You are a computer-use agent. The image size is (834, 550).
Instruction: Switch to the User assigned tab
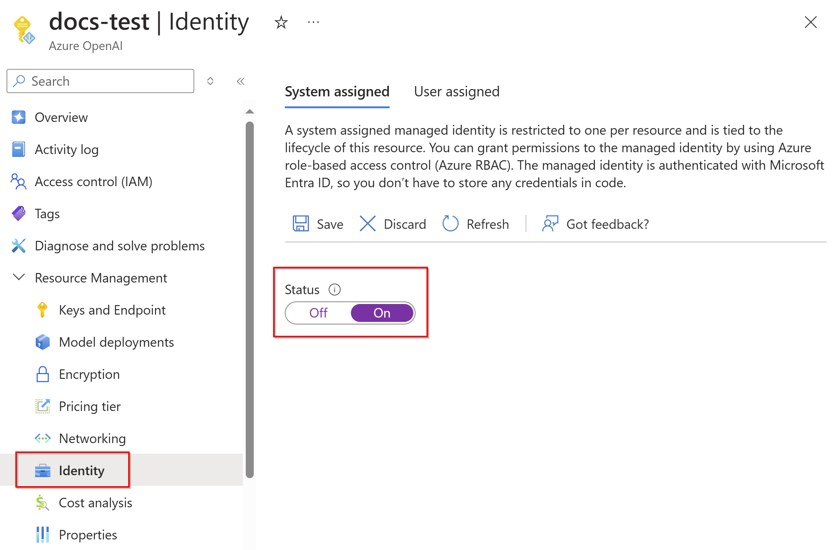pos(456,92)
